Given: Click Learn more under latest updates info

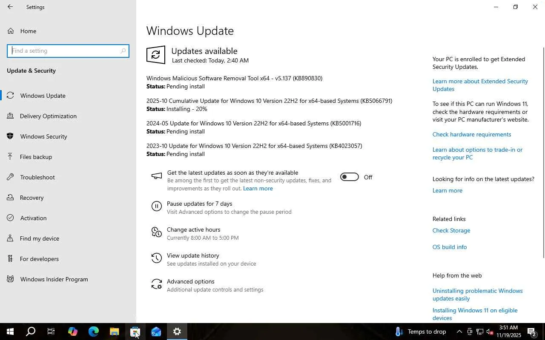Looking at the screenshot, I should [x=447, y=190].
